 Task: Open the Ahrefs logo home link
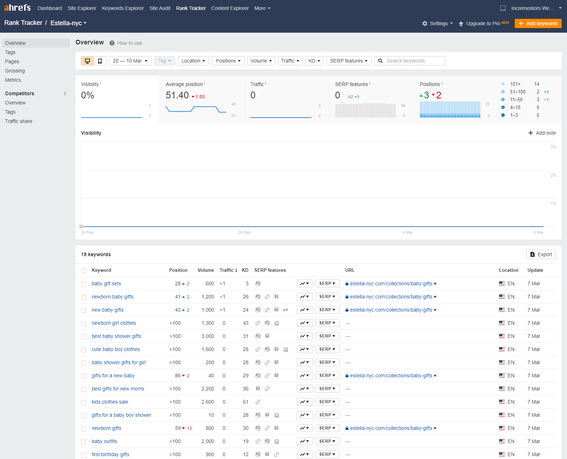(x=17, y=8)
